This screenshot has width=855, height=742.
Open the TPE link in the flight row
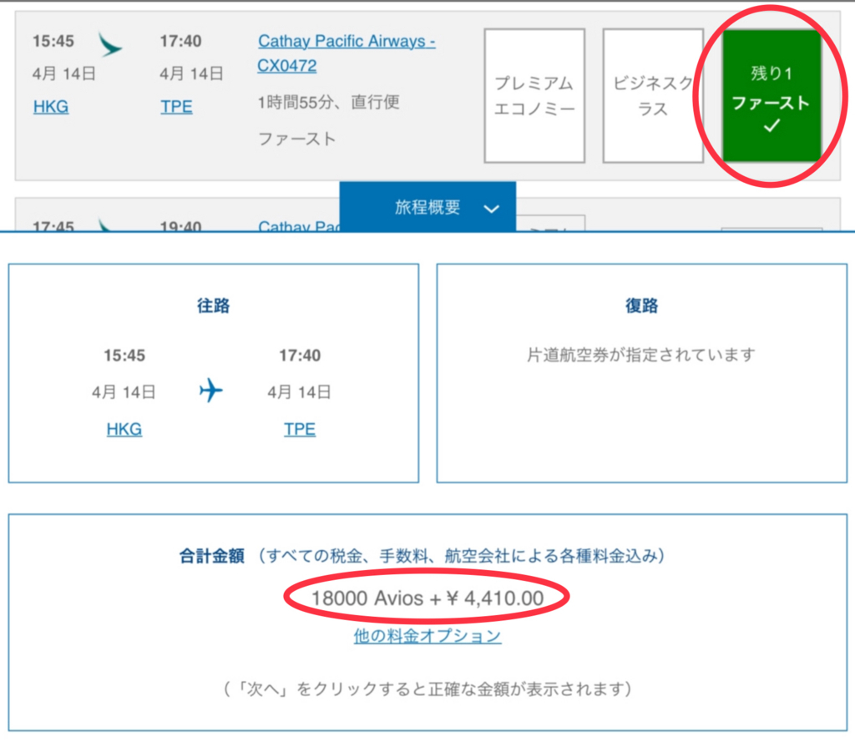point(177,106)
